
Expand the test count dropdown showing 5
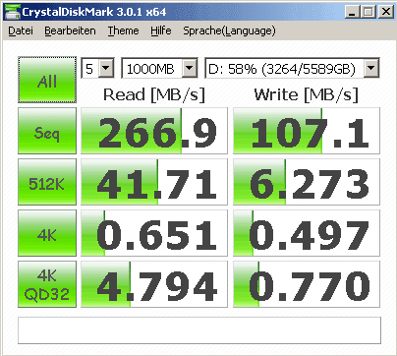[x=106, y=68]
